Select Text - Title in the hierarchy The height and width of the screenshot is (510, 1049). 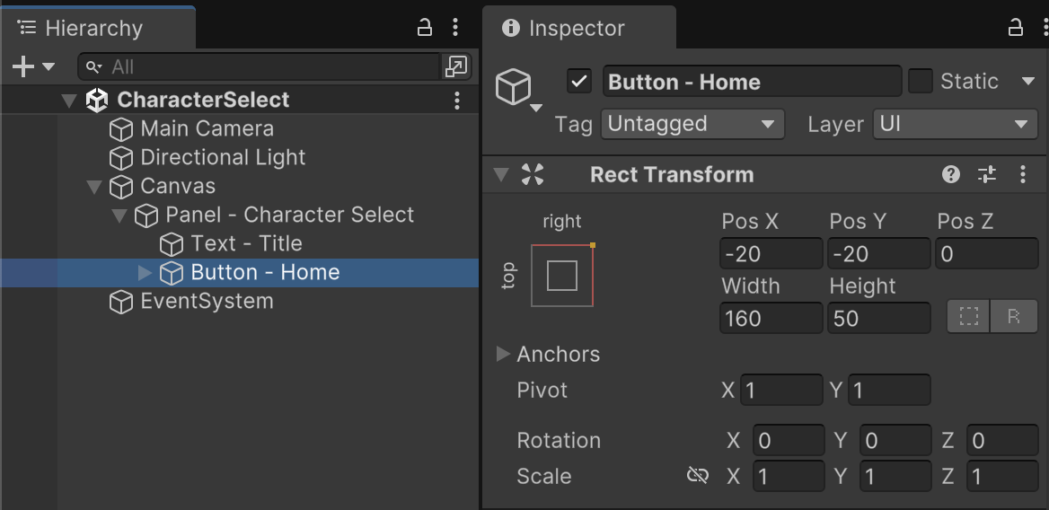(x=245, y=243)
